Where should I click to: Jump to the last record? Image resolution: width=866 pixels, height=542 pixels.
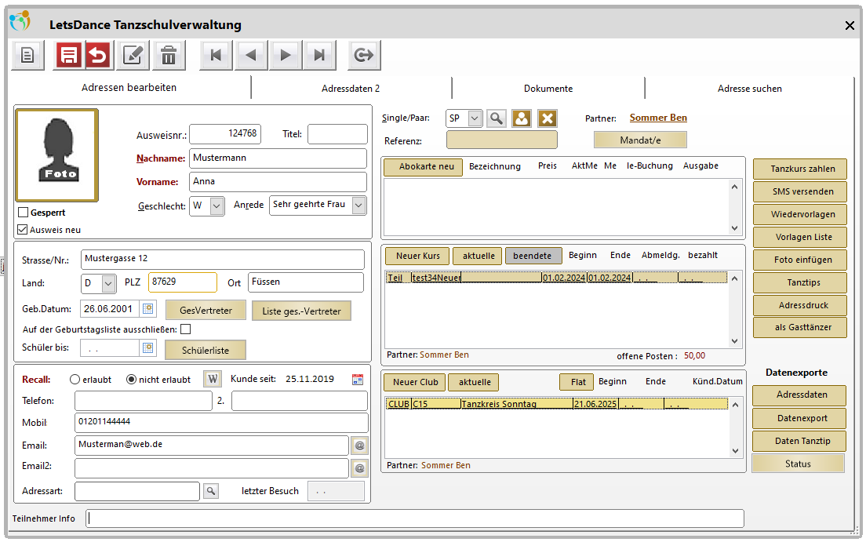(x=320, y=55)
